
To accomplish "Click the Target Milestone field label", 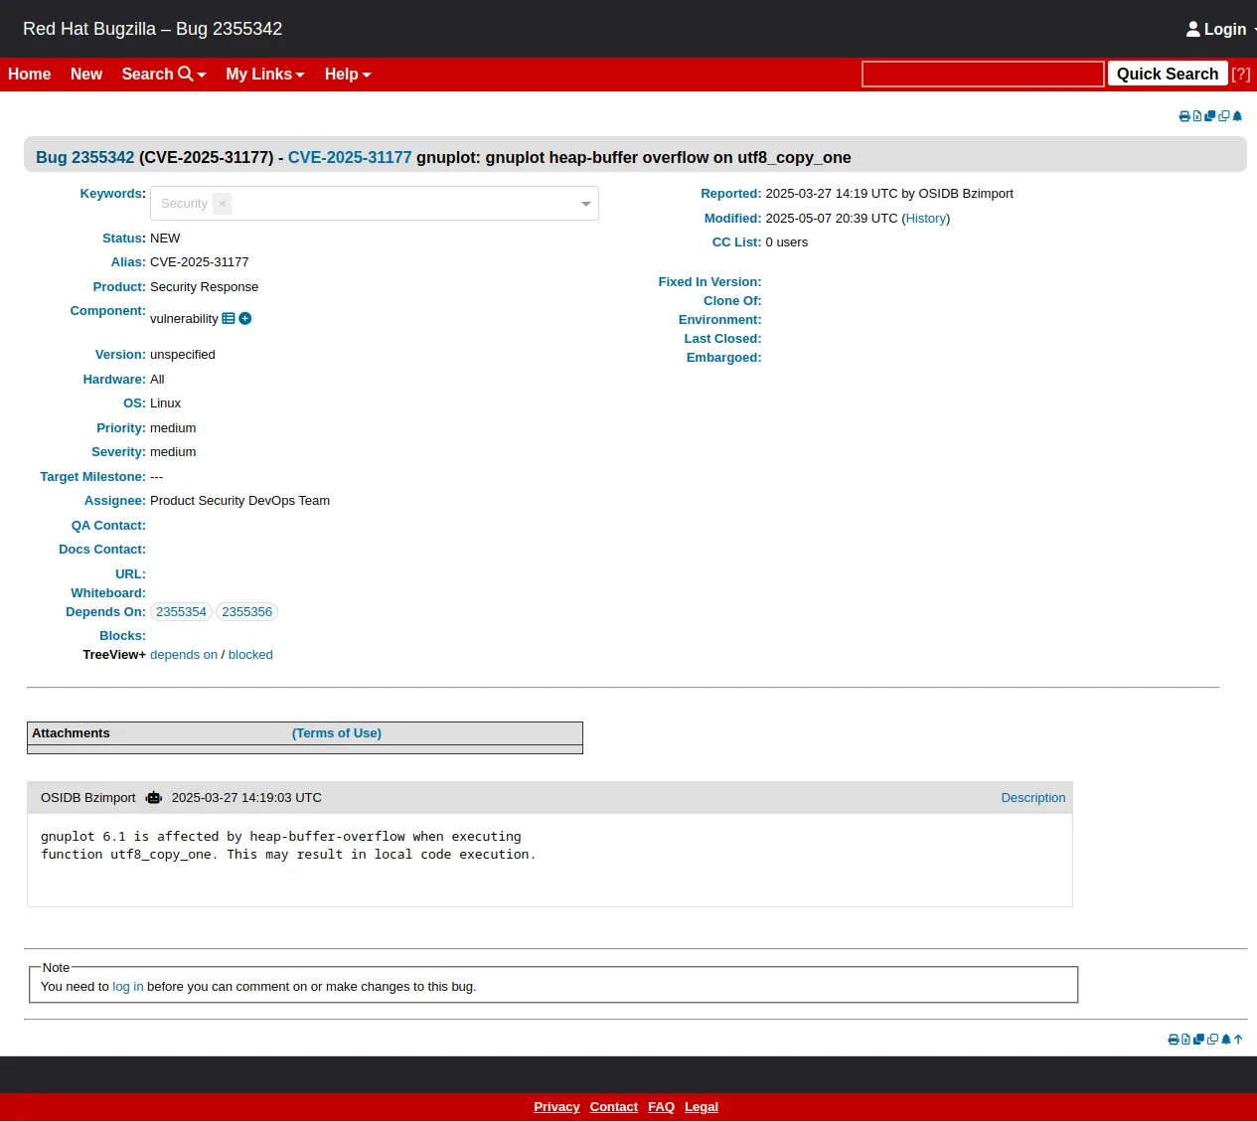I will (x=92, y=476).
